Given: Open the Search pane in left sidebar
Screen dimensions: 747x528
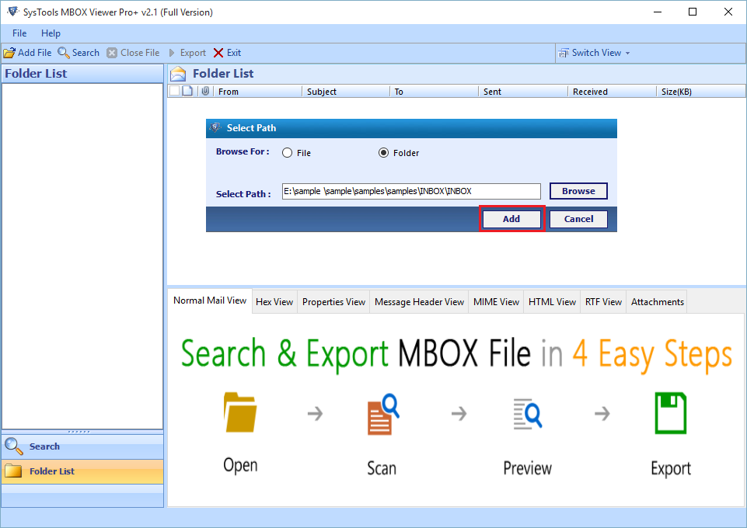Looking at the screenshot, I should [x=82, y=446].
